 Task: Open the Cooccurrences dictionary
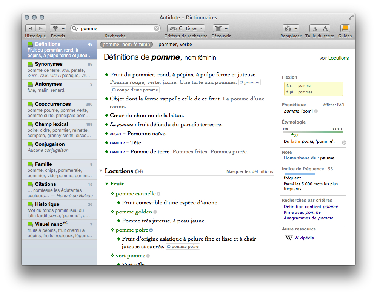point(59,110)
